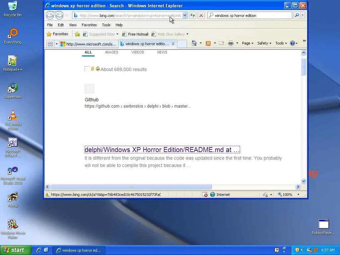Open VLC media player desktop shortcut

click(13, 120)
